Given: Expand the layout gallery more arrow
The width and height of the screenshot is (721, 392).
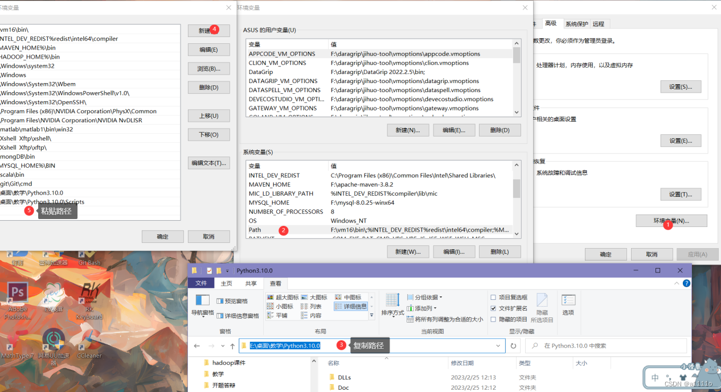Looking at the screenshot, I should click(x=372, y=315).
